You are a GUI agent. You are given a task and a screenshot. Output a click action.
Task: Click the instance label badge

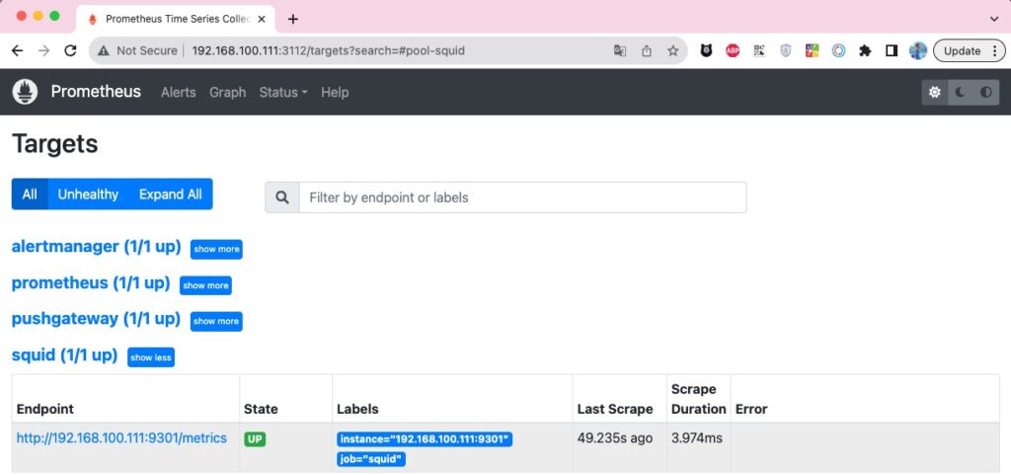(x=425, y=439)
